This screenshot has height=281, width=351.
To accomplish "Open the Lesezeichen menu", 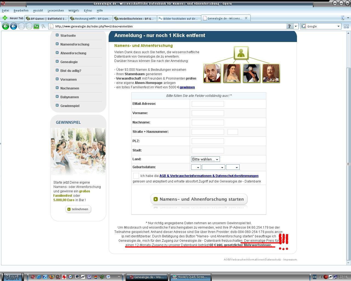I will coord(56,10).
